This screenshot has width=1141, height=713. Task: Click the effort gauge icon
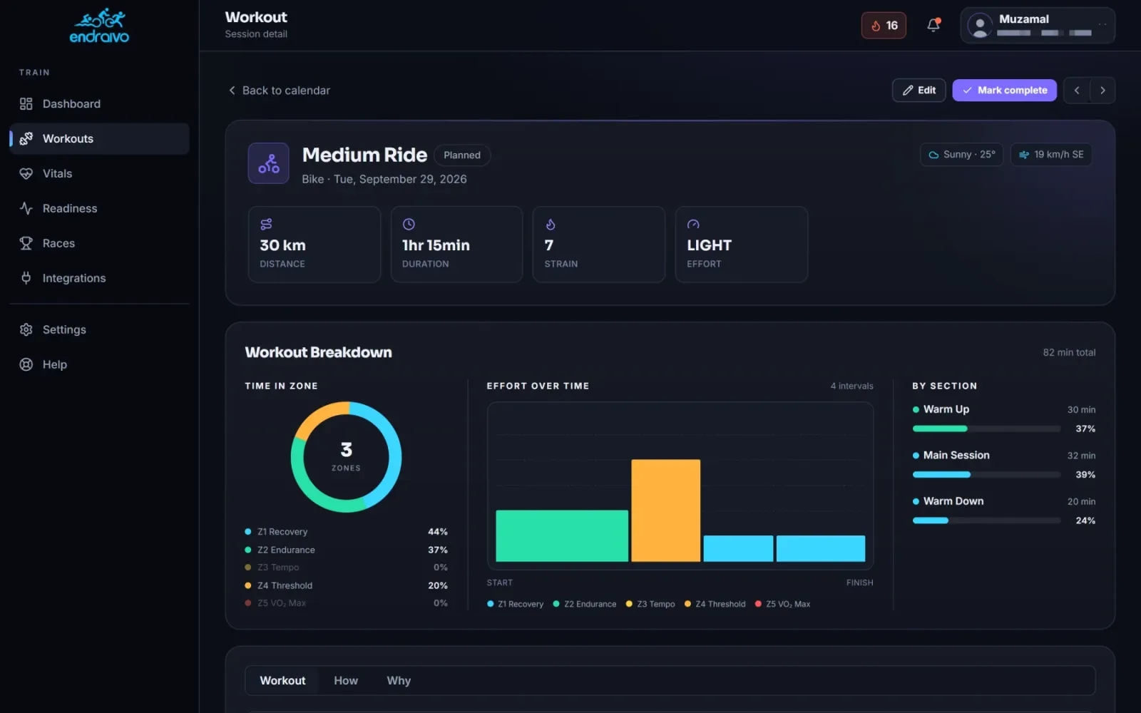click(693, 225)
